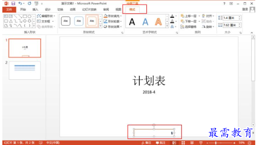256x145 pixels.
Task: Select the 格式 Format tab
Action: tap(132, 10)
